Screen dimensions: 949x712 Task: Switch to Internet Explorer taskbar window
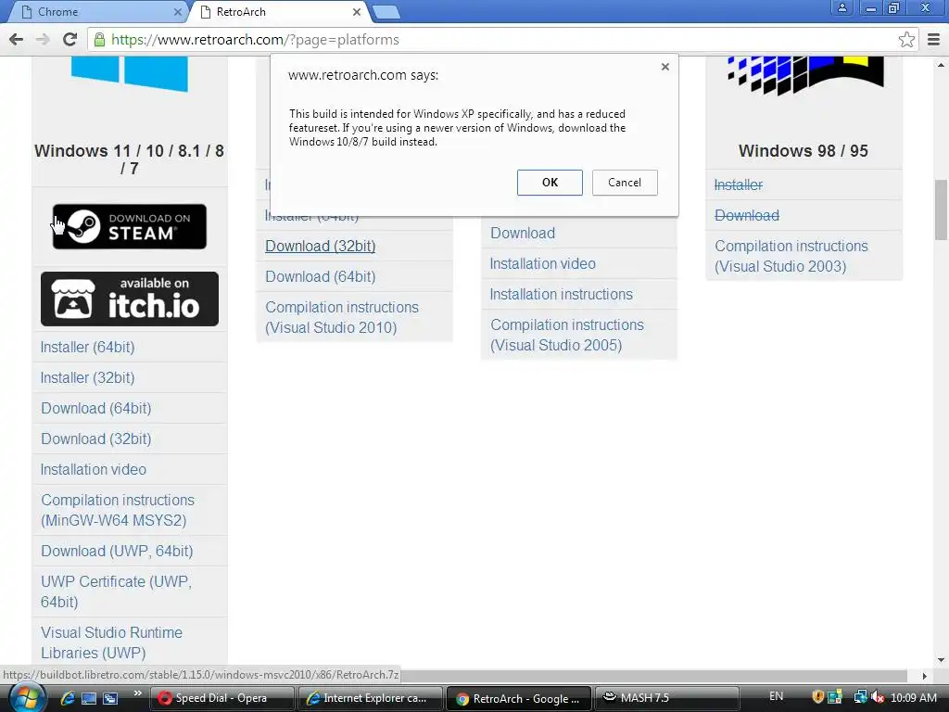(x=370, y=698)
